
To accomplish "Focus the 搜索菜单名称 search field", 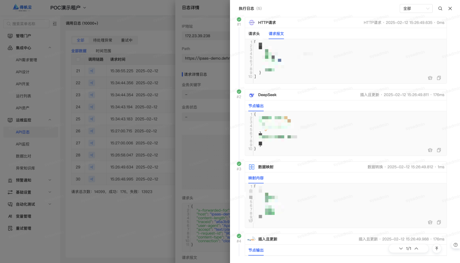I will coord(26,24).
